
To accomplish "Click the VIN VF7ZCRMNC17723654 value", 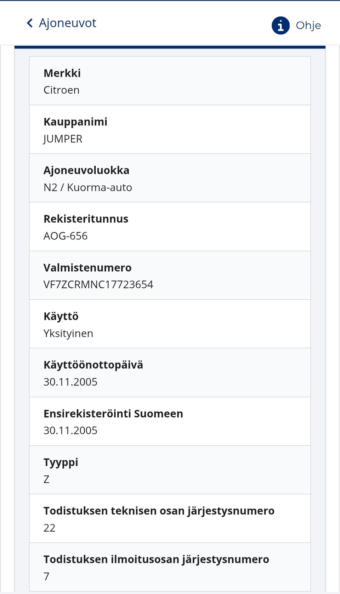I will [98, 284].
